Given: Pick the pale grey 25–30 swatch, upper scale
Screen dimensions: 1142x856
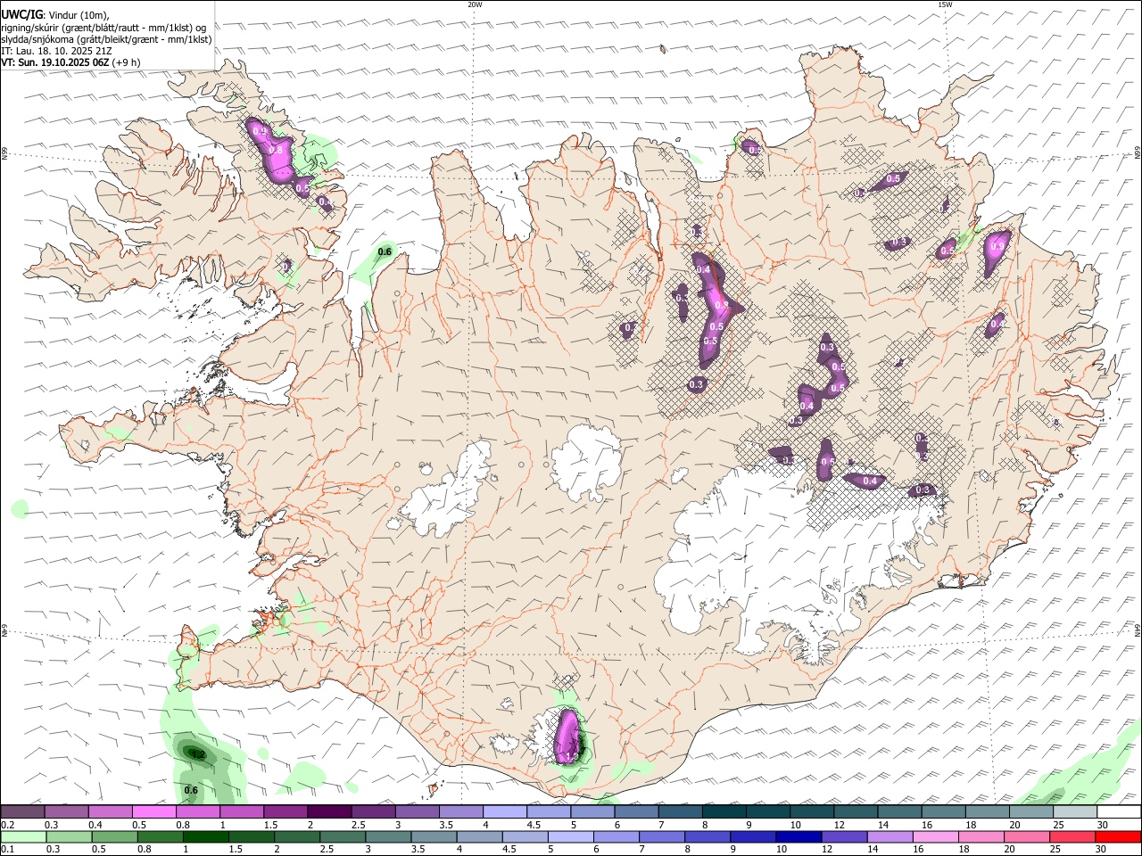Looking at the screenshot, I should pyautogui.click(x=1075, y=811).
